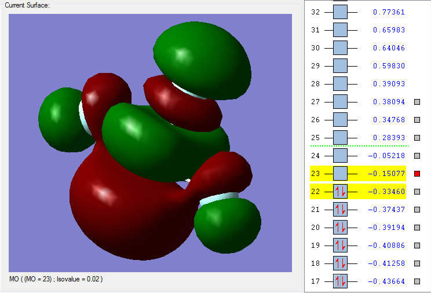Click energy value 0.39093
This screenshot has width=431, height=293.
point(389,84)
